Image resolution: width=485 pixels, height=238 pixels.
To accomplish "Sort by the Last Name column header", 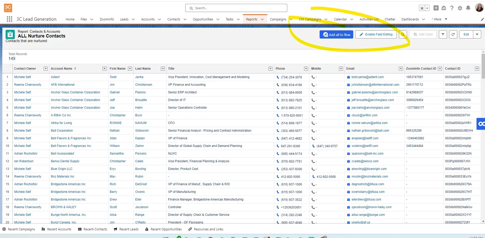I will tap(143, 69).
